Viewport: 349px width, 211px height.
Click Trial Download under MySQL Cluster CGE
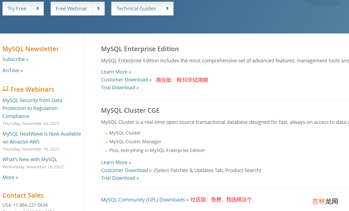tap(120, 178)
